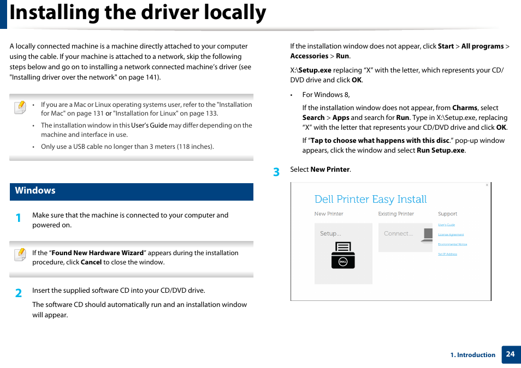Click "The software CD should automatically run" sentence
Viewport: 521px width, 368px height.
click(140, 310)
